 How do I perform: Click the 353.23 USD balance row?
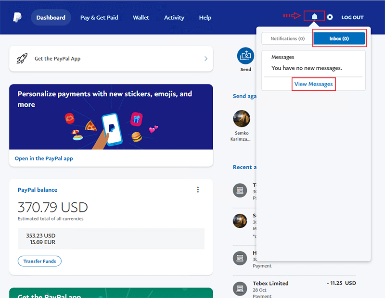[x=41, y=236]
